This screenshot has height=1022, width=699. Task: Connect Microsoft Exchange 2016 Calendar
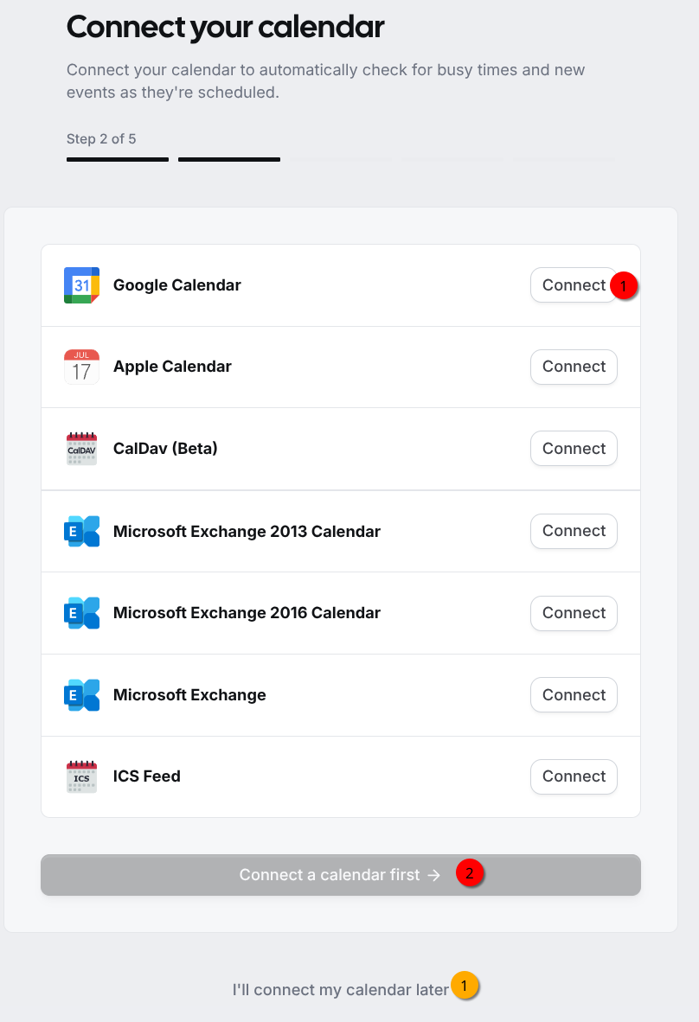point(574,613)
